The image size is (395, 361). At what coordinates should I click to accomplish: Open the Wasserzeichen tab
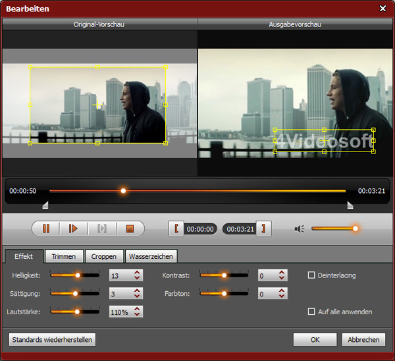coord(152,256)
